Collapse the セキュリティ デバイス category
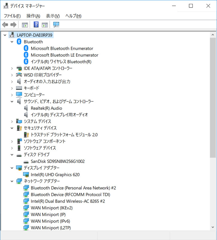This screenshot has height=240, width=217. 12,128
